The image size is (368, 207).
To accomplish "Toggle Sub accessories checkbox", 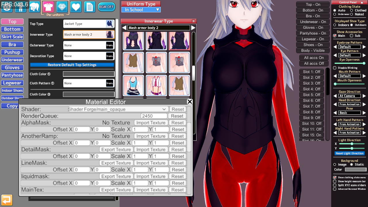I will coord(351,36).
